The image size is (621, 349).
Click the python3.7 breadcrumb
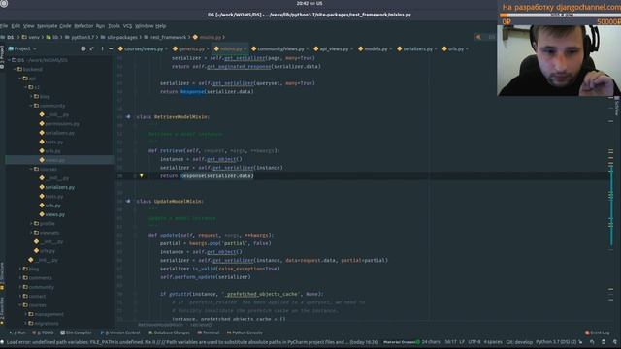[80, 37]
